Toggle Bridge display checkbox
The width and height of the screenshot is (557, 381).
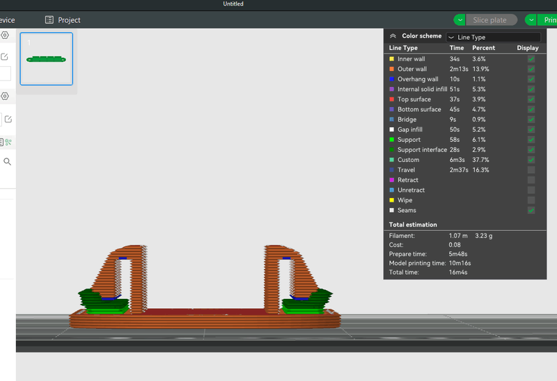pos(531,120)
